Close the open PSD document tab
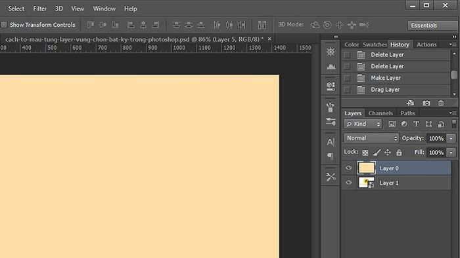 pyautogui.click(x=269, y=39)
